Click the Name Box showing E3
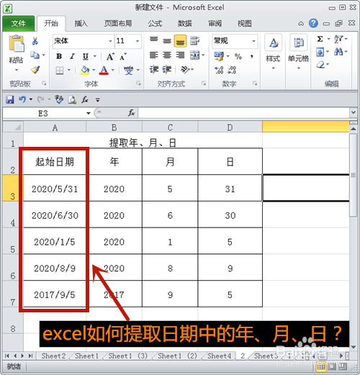Screen dimensions: 360x375 coord(43,113)
